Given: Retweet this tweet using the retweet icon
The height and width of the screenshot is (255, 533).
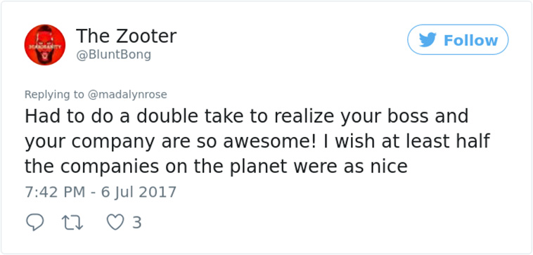Looking at the screenshot, I should pyautogui.click(x=72, y=223).
